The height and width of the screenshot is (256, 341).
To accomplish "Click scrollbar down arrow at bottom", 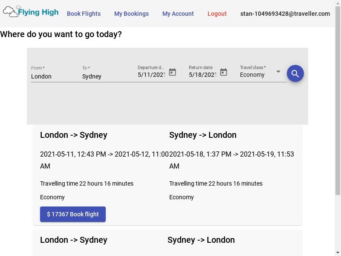I will tap(338, 253).
